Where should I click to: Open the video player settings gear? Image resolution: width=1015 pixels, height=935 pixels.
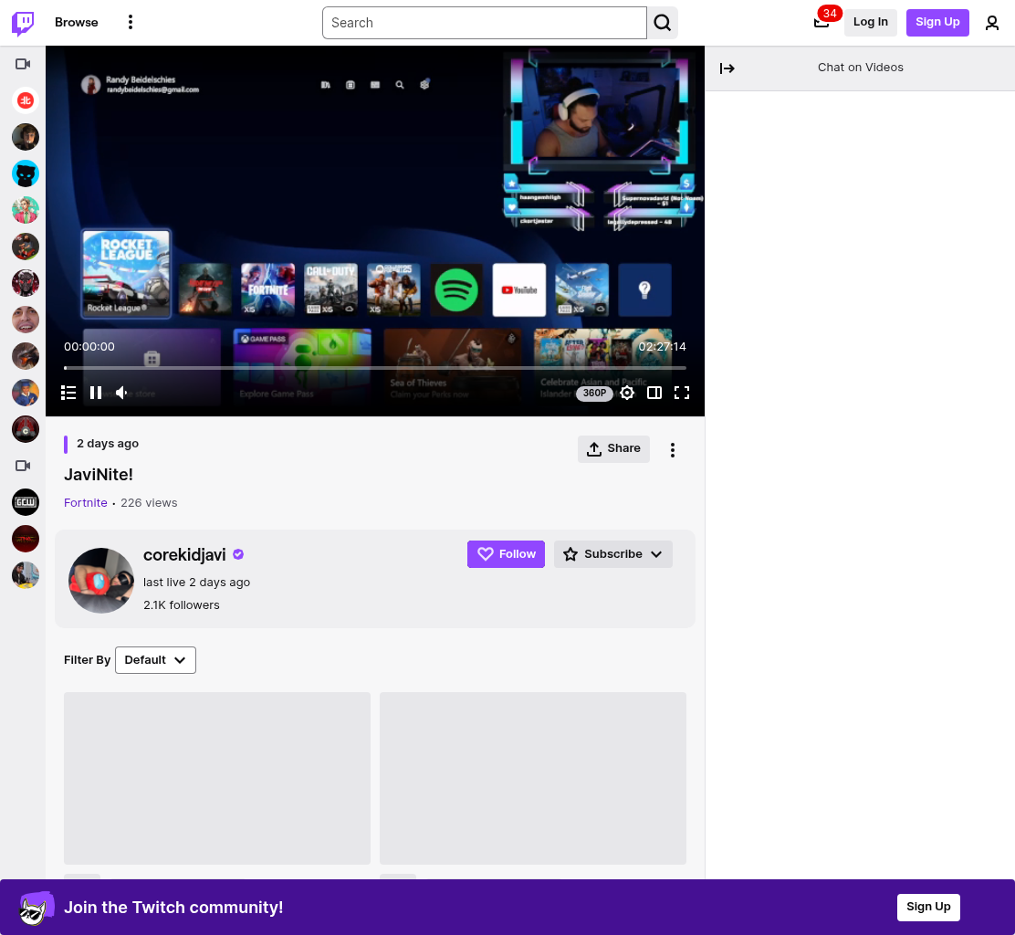click(x=626, y=393)
